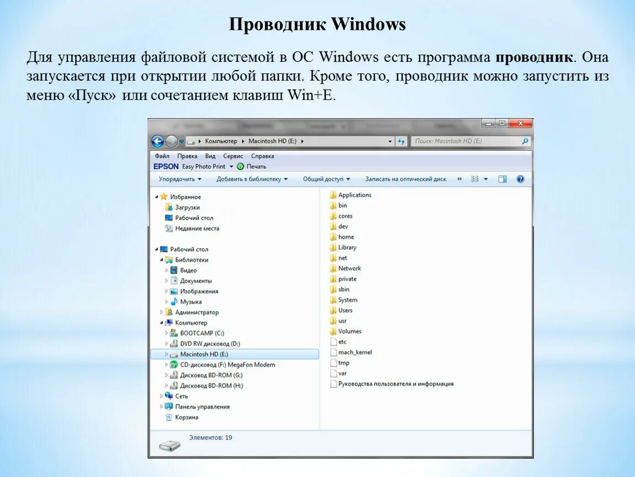Expand the Сеть node
Viewport: 635px width, 477px height.
[161, 396]
